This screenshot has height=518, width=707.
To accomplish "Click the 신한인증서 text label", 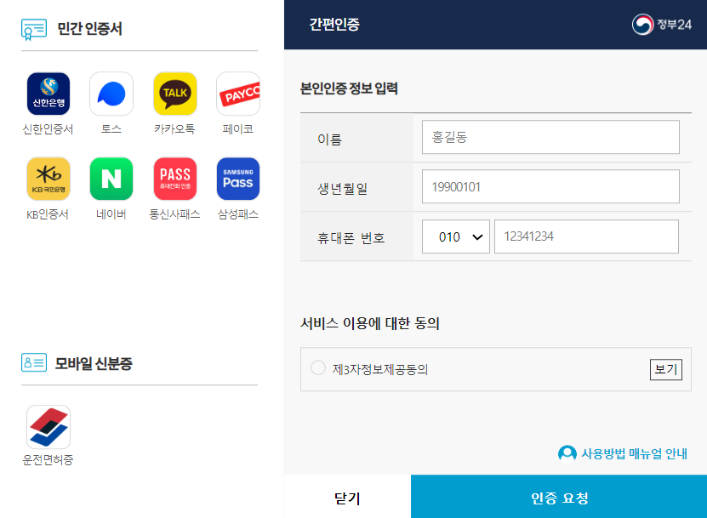I will [48, 129].
